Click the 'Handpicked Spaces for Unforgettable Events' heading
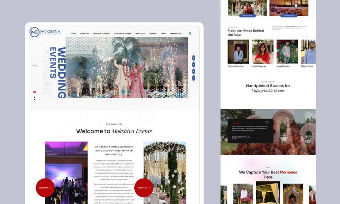This screenshot has width=340, height=204. coord(268,88)
